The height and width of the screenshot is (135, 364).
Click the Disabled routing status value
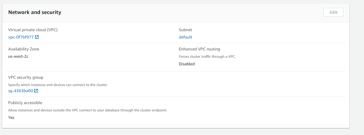187,64
